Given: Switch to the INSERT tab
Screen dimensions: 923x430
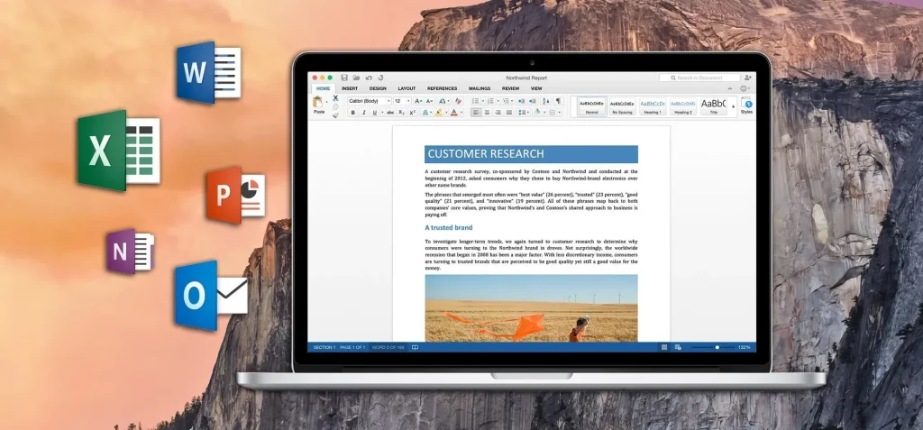Looking at the screenshot, I should click(x=350, y=88).
